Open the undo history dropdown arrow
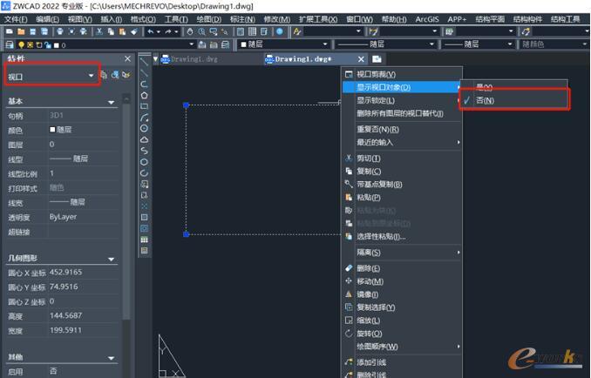The width and height of the screenshot is (591, 378). coord(159,31)
